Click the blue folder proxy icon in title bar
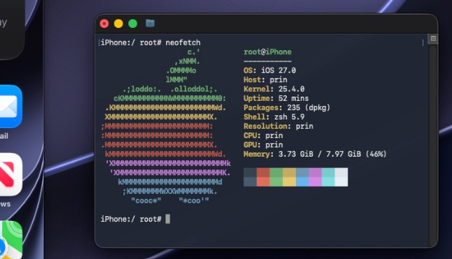This screenshot has width=452, height=259. (150, 23)
